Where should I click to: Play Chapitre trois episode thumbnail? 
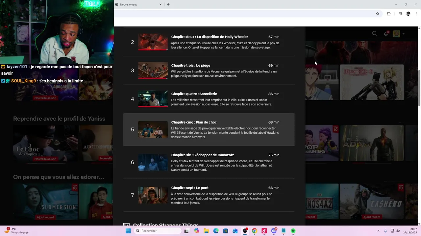(153, 70)
